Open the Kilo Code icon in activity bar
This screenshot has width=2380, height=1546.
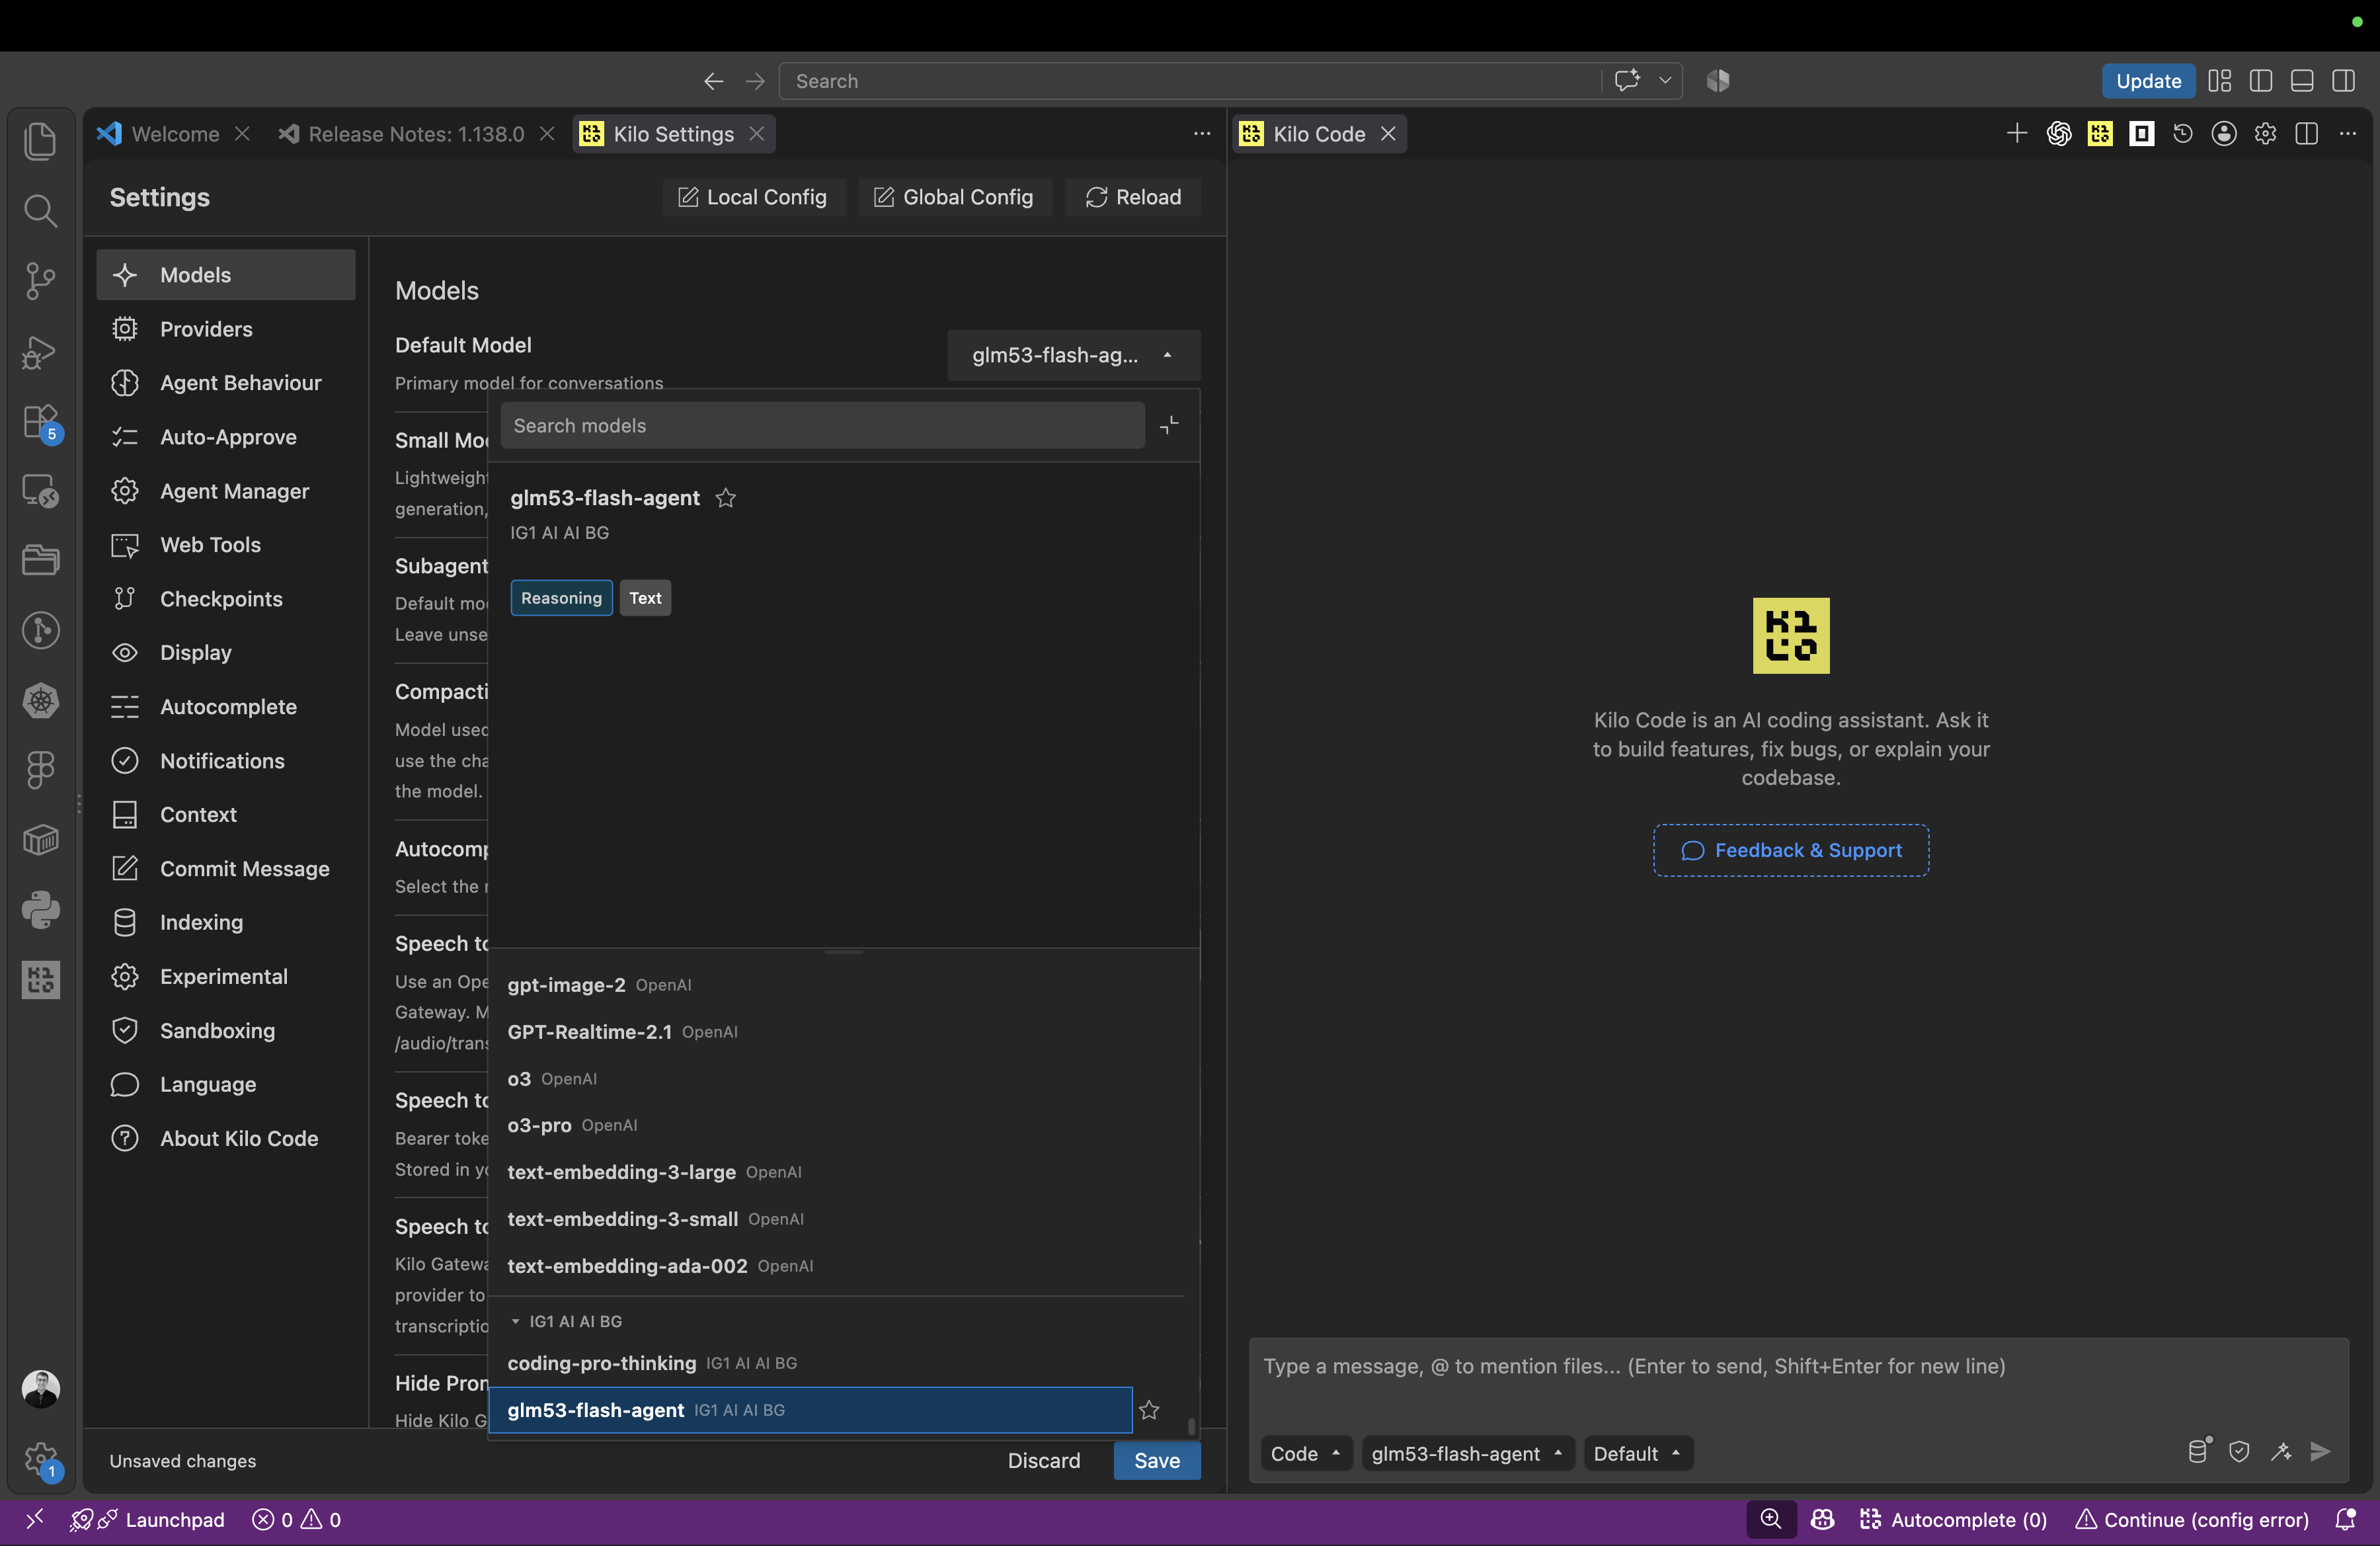pyautogui.click(x=40, y=980)
